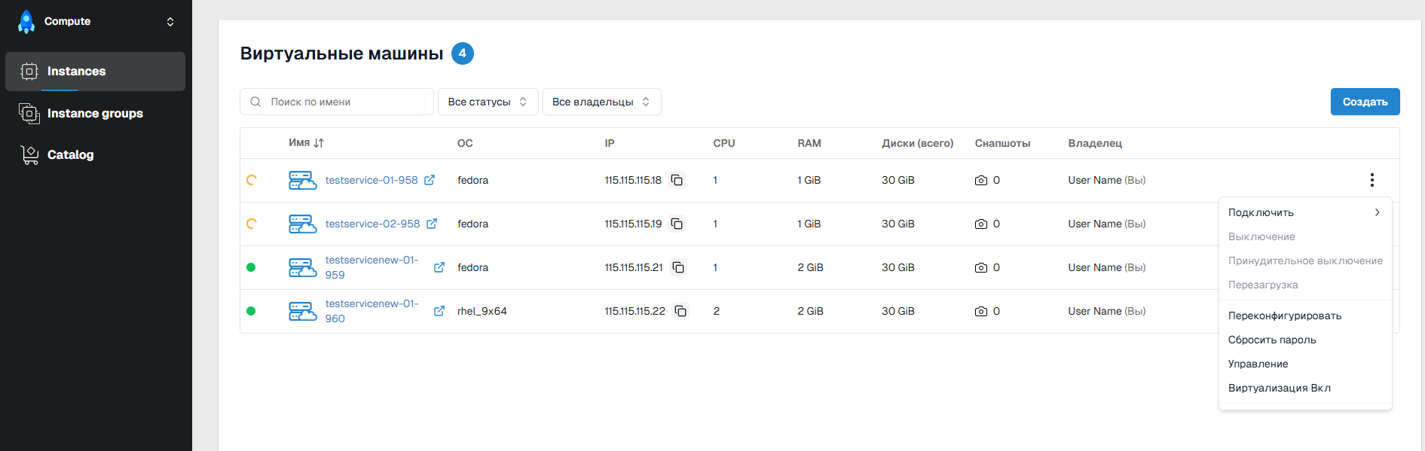1425x451 pixels.
Task: Open testservice-01-958 external link icon
Action: 430,180
